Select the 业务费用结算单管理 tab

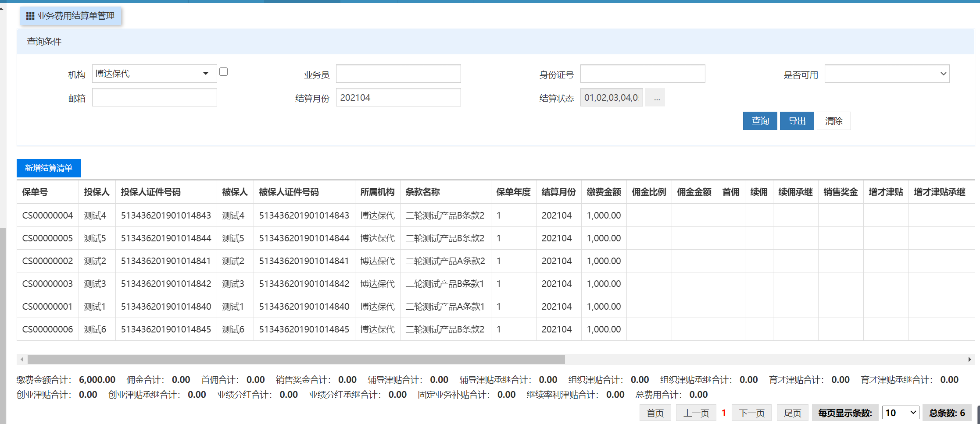pos(71,16)
